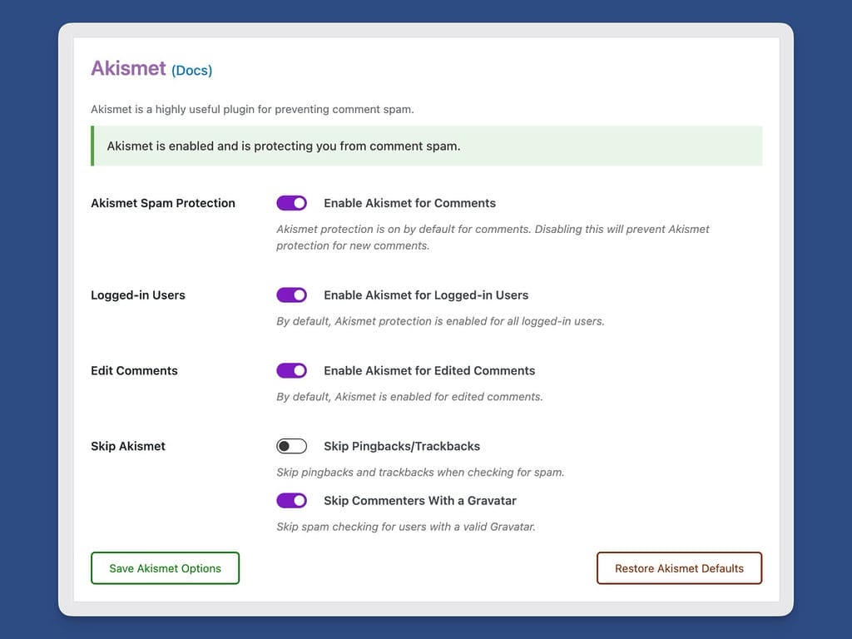Select the "Enable Akismet for Edited Comments" label

click(429, 371)
